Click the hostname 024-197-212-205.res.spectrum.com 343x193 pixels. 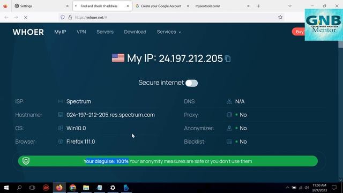pos(110,115)
